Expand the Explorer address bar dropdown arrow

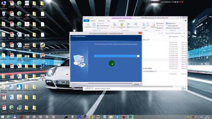(x=160, y=33)
